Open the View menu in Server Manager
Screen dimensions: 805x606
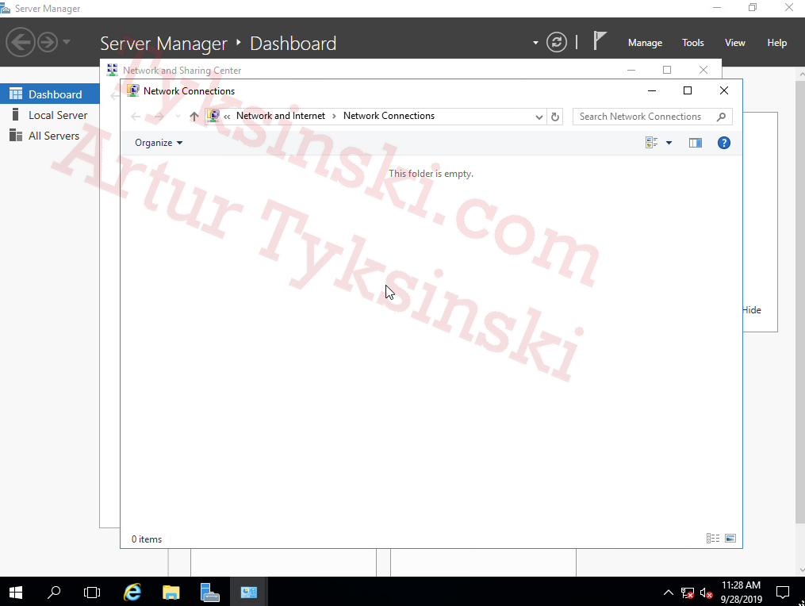click(734, 43)
